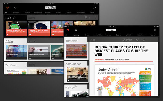Click TECHCRUNCH source link under headline
Viewport: 163px width, 101px height.
(x=100, y=59)
